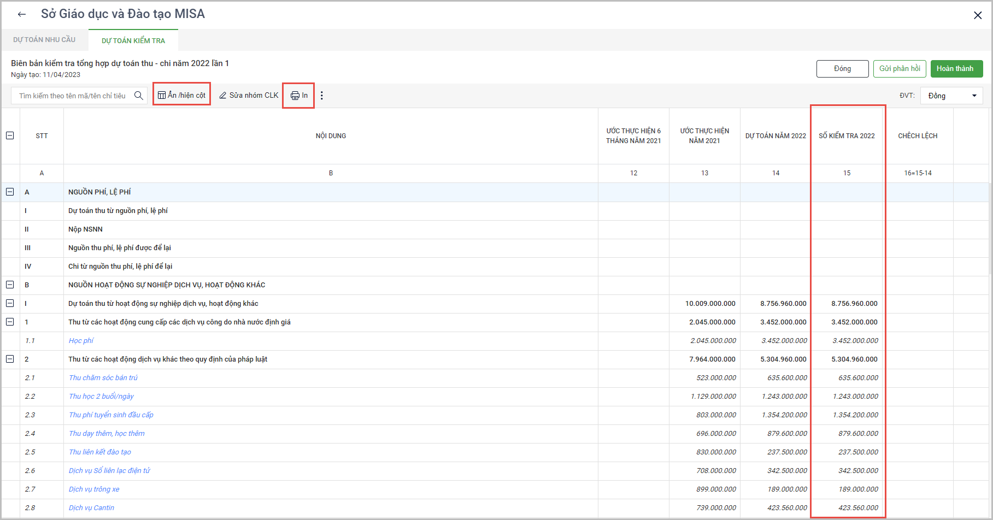Click the Đóng button

[x=842, y=69]
